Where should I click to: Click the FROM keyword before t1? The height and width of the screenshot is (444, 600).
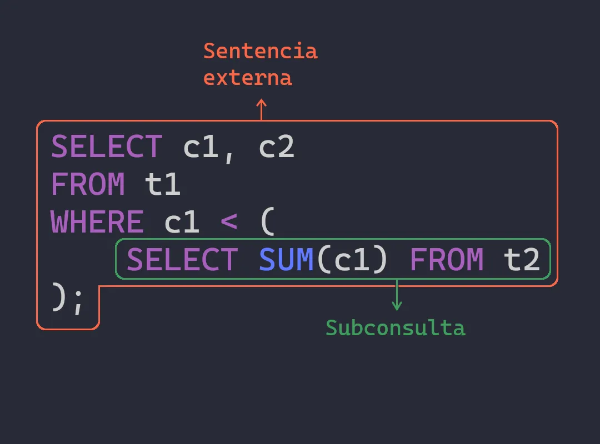tap(88, 185)
